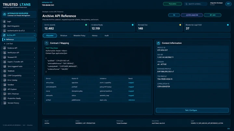Screen dimensions: 234x131
Task: Click the Version History icon
Action: coord(5,103)
